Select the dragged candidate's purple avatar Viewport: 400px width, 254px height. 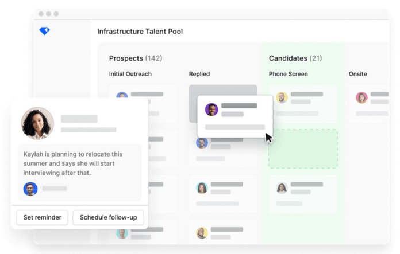(211, 110)
